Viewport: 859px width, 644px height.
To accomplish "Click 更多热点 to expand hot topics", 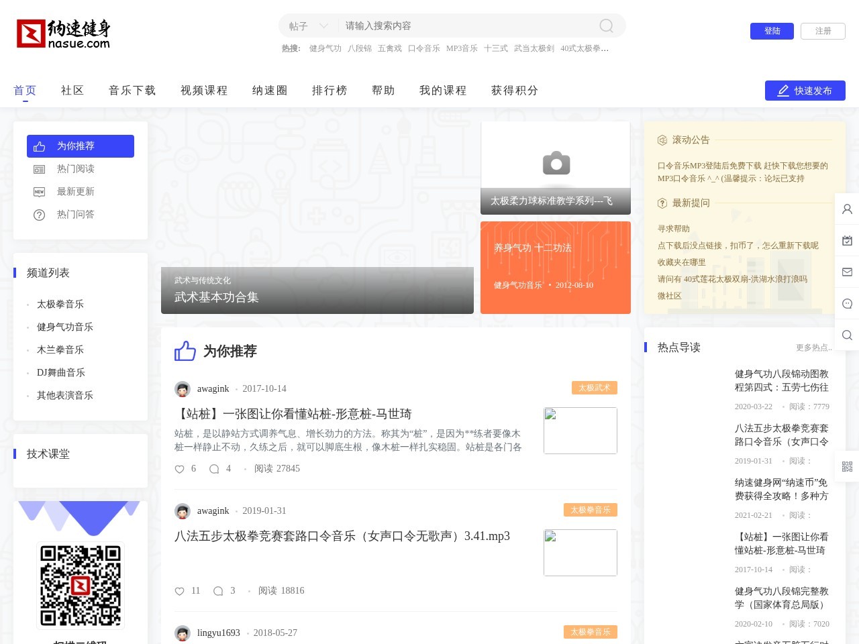I will (813, 347).
